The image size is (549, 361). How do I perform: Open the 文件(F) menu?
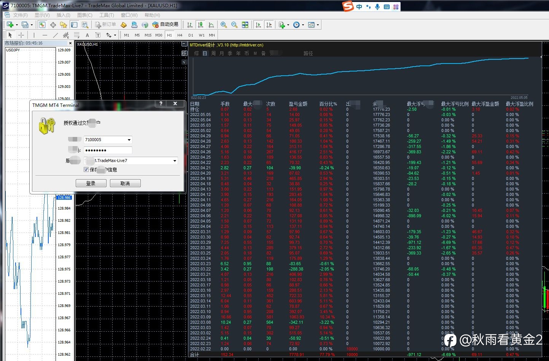(20, 15)
